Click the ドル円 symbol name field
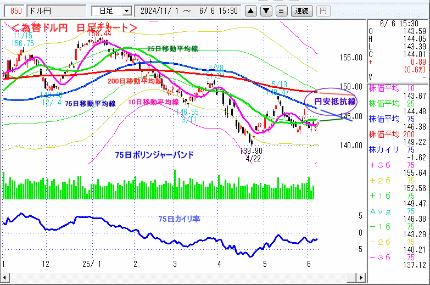The width and height of the screenshot is (430, 285). (57, 11)
